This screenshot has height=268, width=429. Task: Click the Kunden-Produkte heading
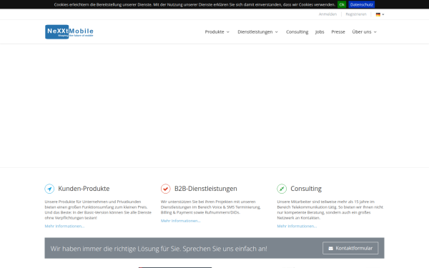84,189
